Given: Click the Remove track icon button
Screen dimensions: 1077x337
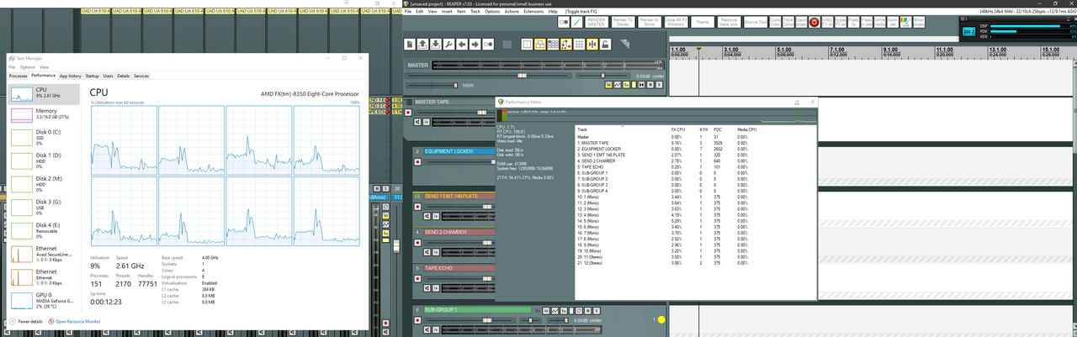Looking at the screenshot, I should (729, 22).
